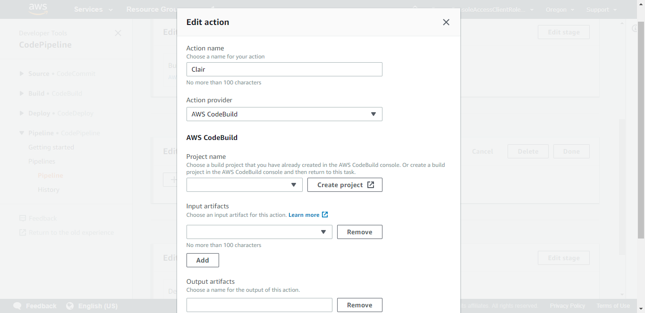Close the Edit action dialog
Image resolution: width=645 pixels, height=313 pixels.
[446, 22]
